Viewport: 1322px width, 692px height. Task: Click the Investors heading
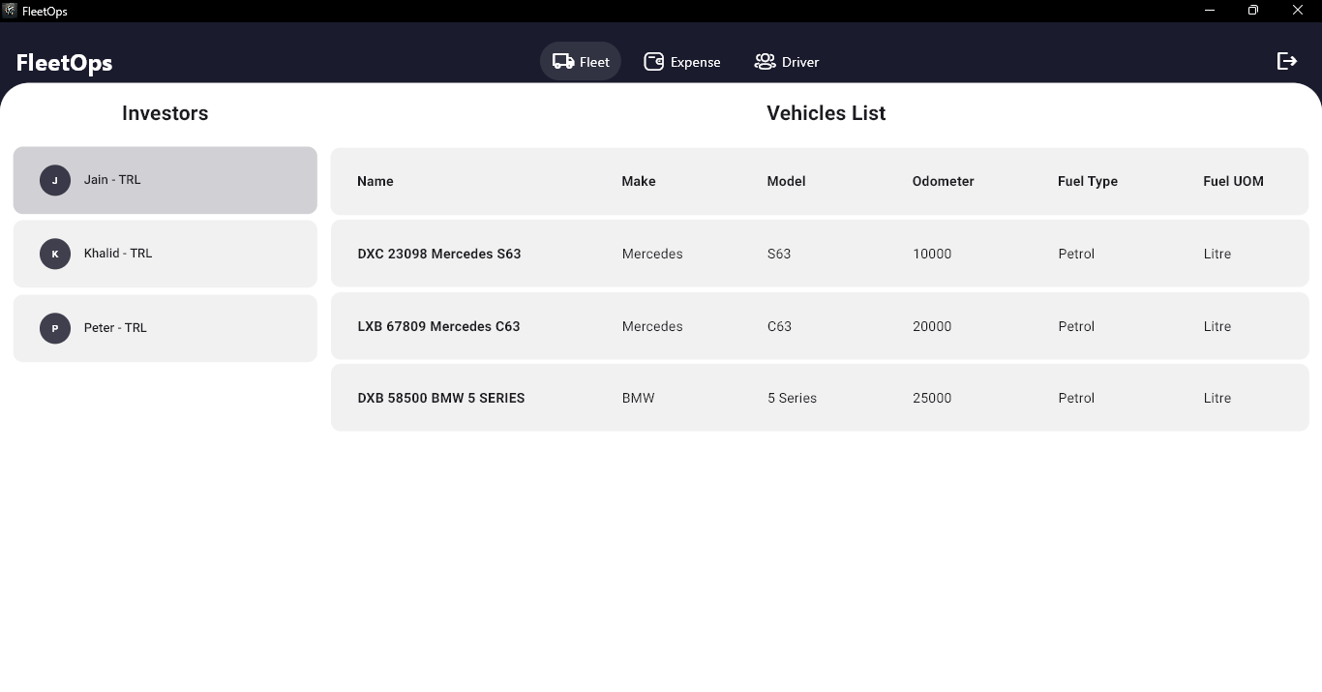point(165,113)
